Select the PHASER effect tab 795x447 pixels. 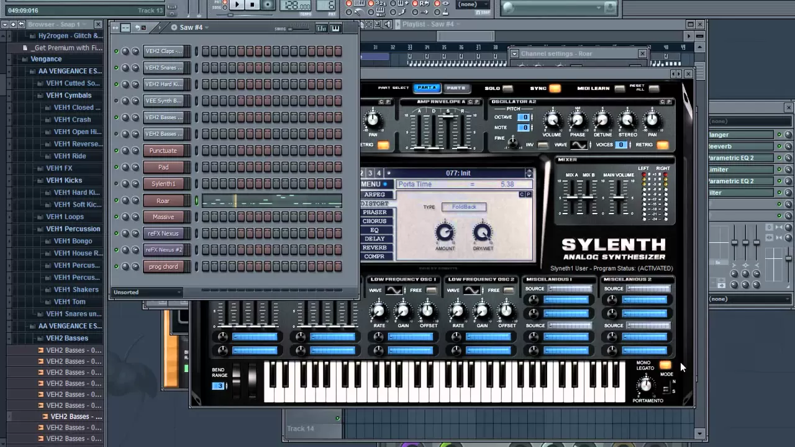coord(375,212)
